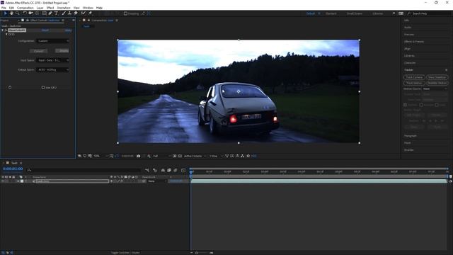The width and height of the screenshot is (453, 255).
Task: Collapse the OpenColorIO effect twirl arrow
Action: (x=3, y=30)
